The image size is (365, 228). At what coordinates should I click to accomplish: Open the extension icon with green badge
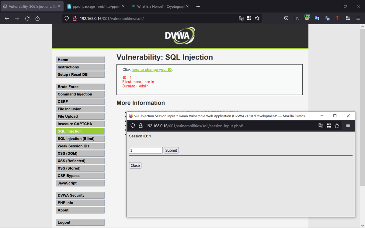coord(307,18)
